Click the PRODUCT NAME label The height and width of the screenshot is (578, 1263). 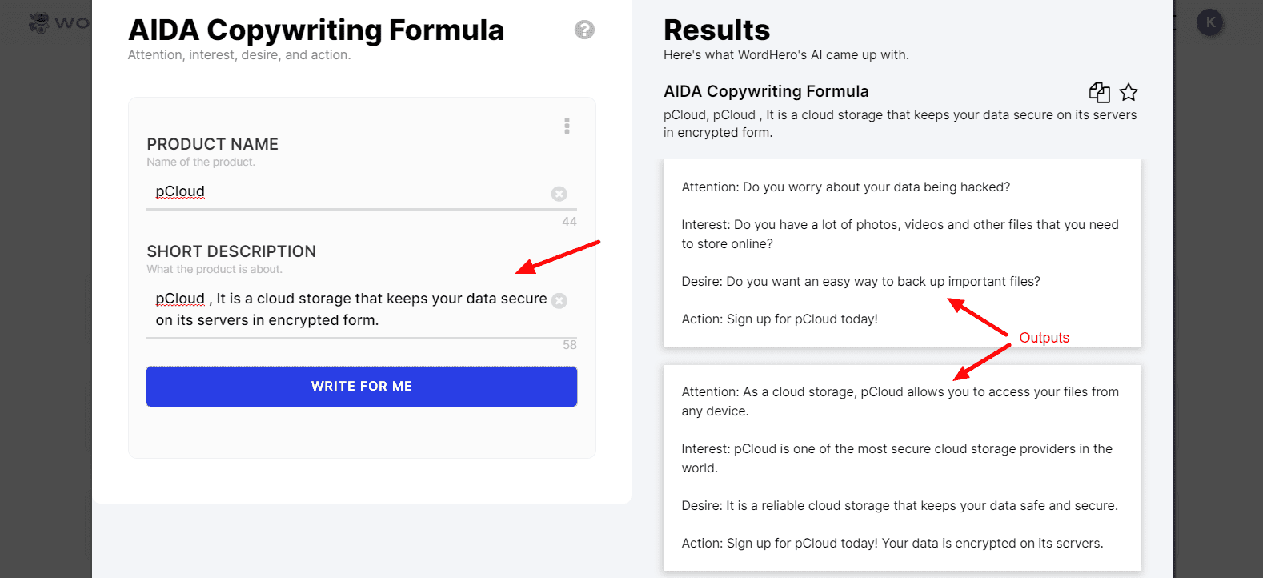[x=212, y=144]
